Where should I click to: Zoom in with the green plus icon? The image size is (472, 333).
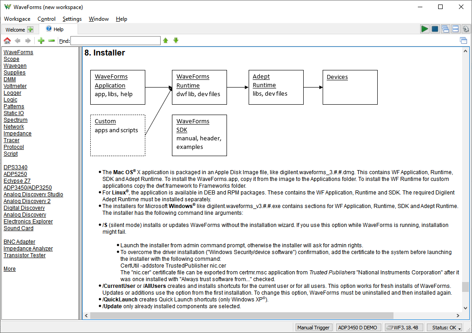(41, 41)
